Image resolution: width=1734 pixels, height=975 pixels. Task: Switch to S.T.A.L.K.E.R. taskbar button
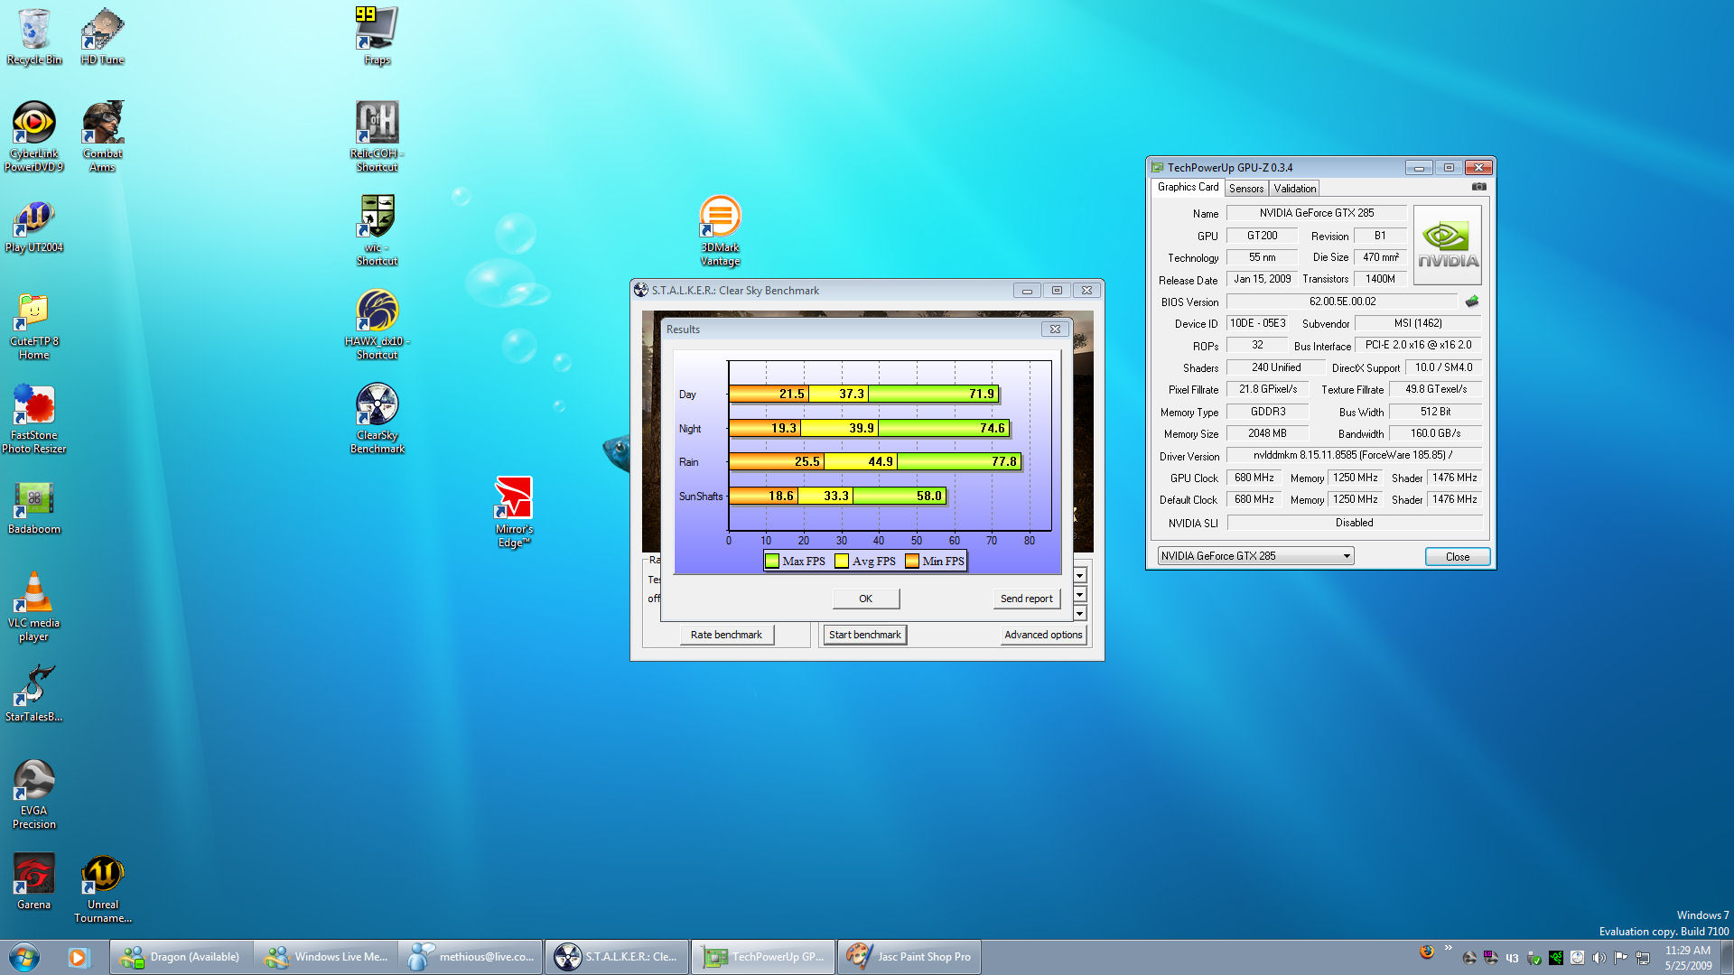pyautogui.click(x=616, y=957)
